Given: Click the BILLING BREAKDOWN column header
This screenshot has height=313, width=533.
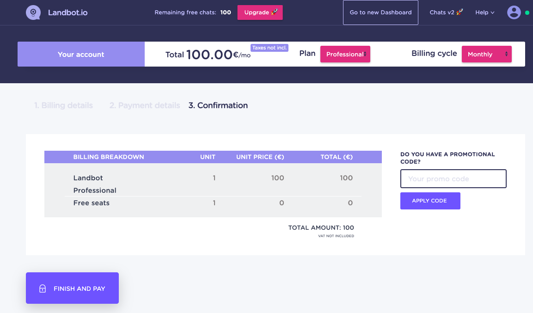Looking at the screenshot, I should click(109, 157).
